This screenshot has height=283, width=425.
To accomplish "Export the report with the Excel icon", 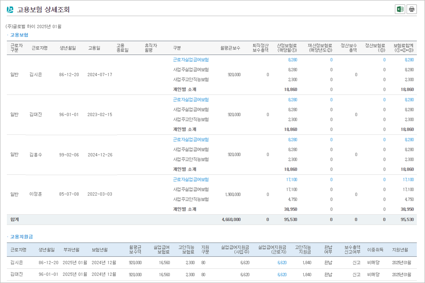I will click(400, 9).
